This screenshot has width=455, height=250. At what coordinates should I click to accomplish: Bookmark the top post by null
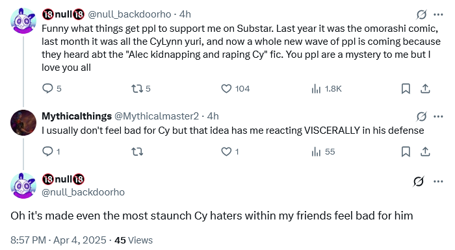[406, 88]
